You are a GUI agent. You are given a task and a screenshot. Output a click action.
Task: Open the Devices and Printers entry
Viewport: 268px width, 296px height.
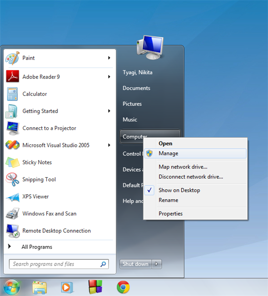[x=133, y=170]
